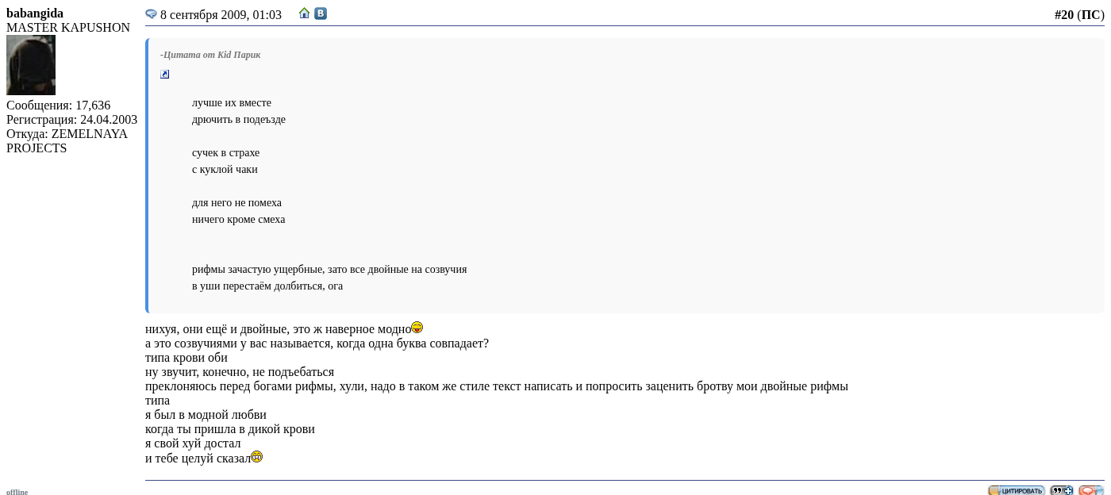Image resolution: width=1111 pixels, height=495 pixels.
Task: Click the 'Цитата от Kid Парик' quote header
Action: tap(210, 55)
